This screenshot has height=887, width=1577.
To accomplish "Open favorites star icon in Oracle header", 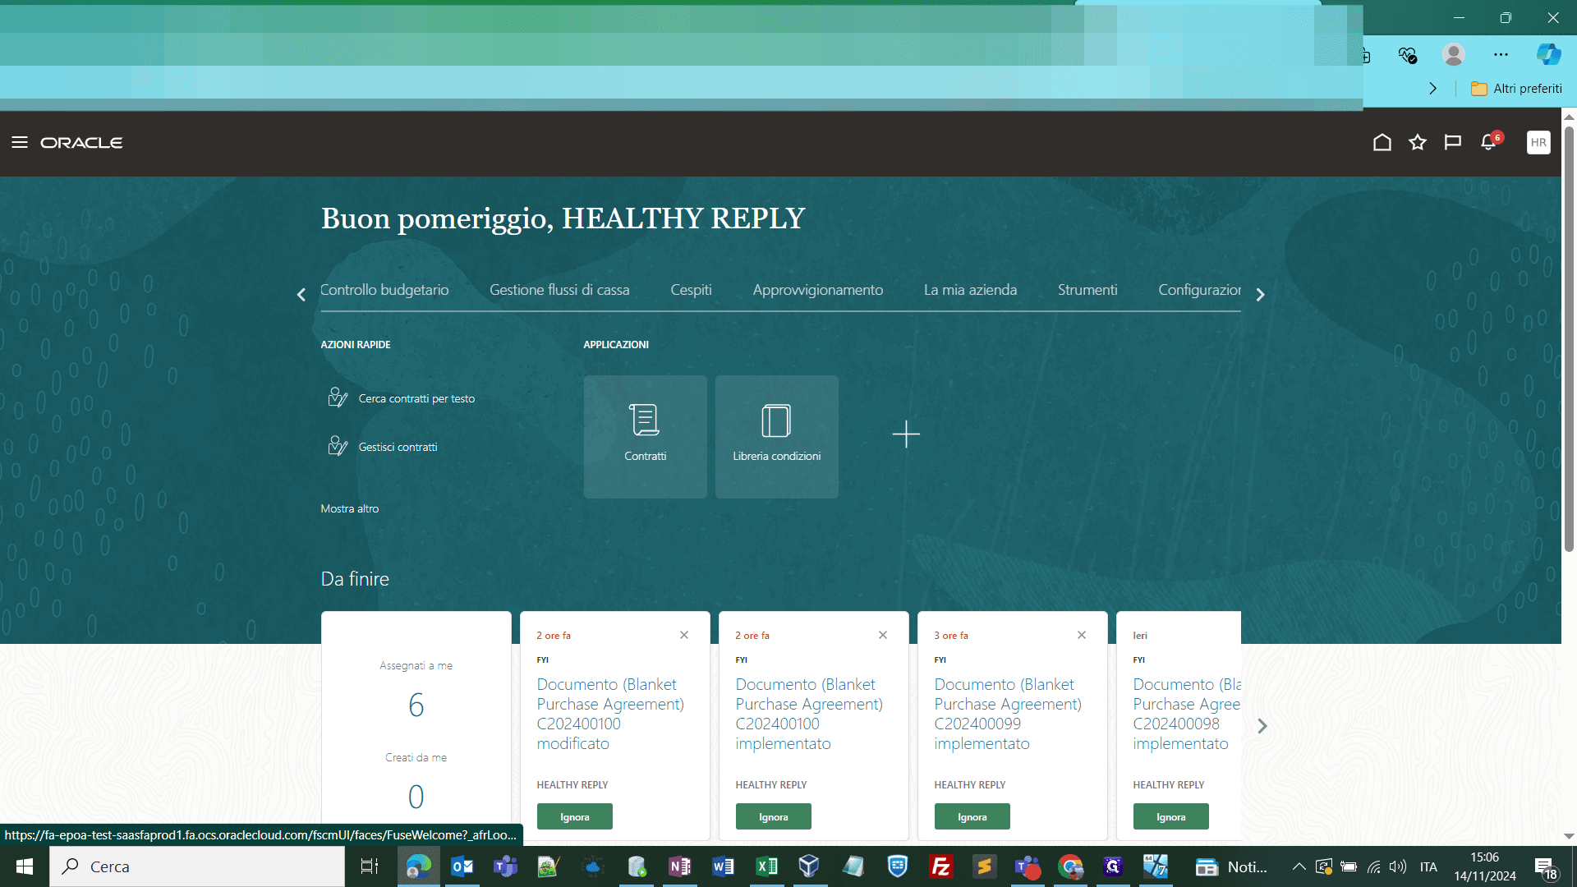I will point(1418,142).
